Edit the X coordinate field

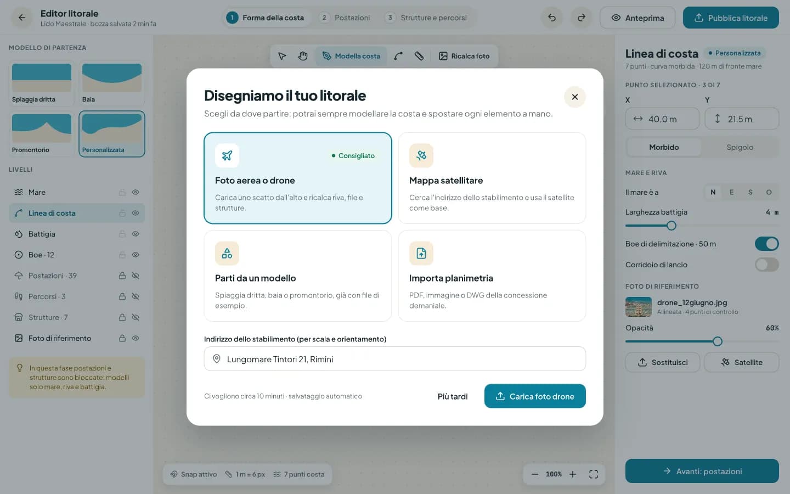point(663,119)
